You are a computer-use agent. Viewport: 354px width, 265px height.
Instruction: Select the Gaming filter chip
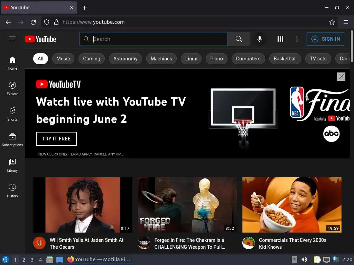91,59
